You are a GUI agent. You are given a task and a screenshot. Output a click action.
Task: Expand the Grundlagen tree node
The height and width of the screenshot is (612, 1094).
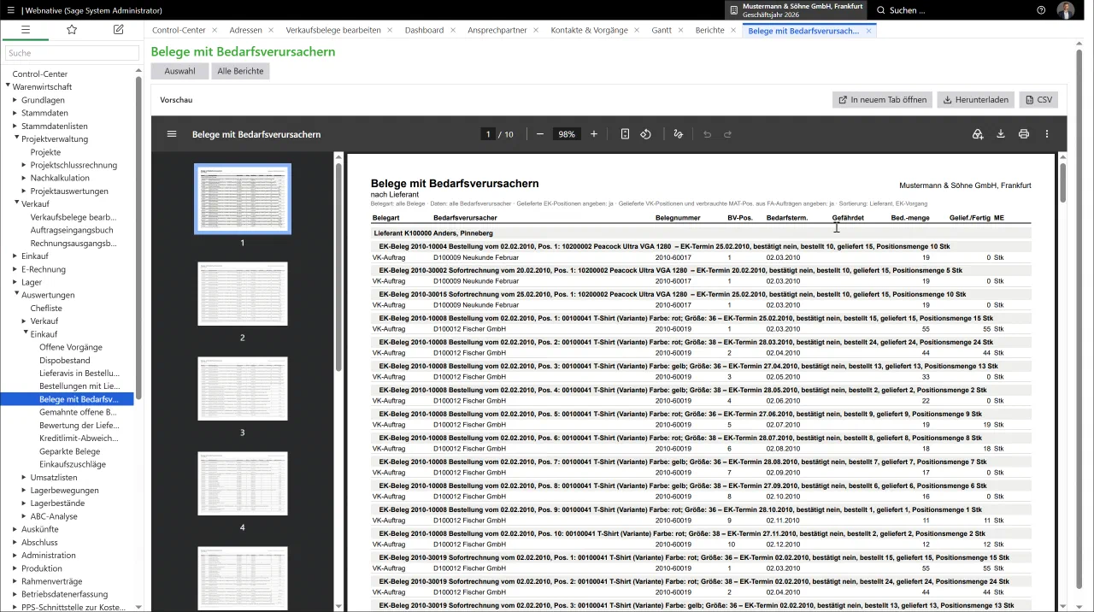[15, 100]
